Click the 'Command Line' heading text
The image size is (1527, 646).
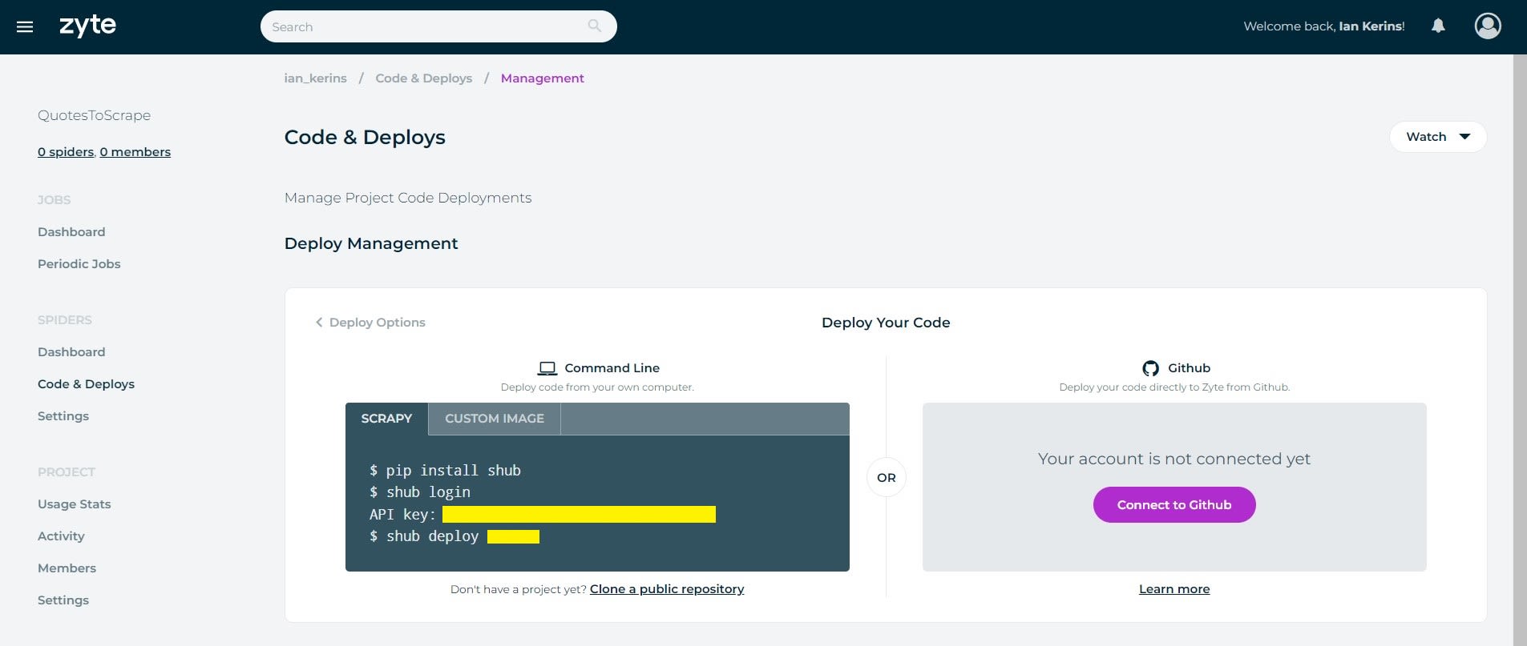pos(612,368)
